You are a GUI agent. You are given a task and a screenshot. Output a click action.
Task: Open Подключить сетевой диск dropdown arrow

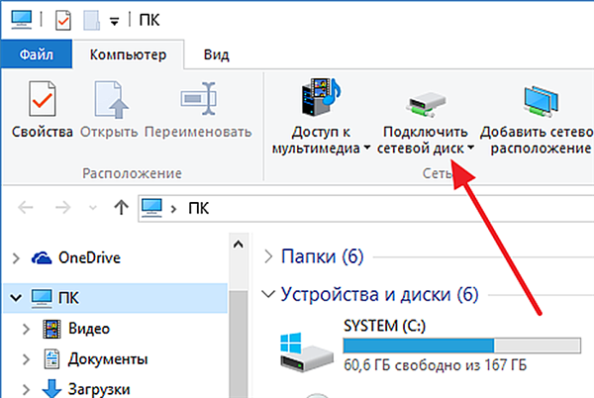click(470, 148)
